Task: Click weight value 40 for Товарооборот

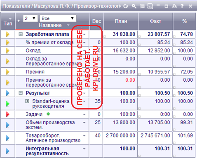Action: [x=98, y=135]
